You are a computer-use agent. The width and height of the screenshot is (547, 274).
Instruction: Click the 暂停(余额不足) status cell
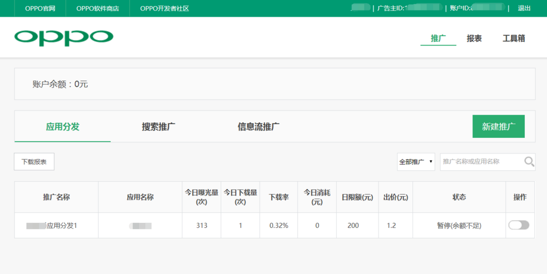[459, 226]
